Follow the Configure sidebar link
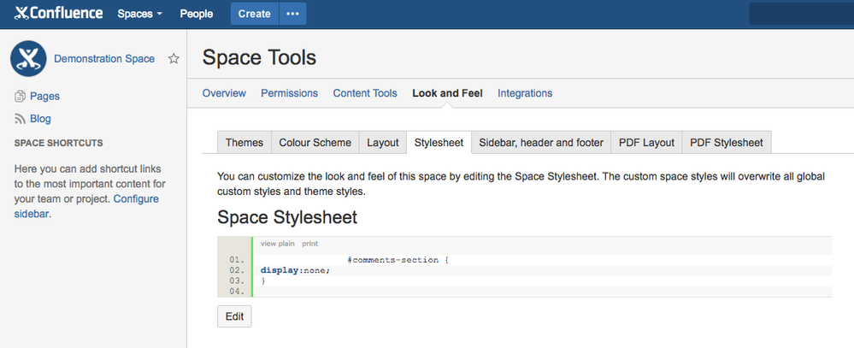 pos(136,199)
